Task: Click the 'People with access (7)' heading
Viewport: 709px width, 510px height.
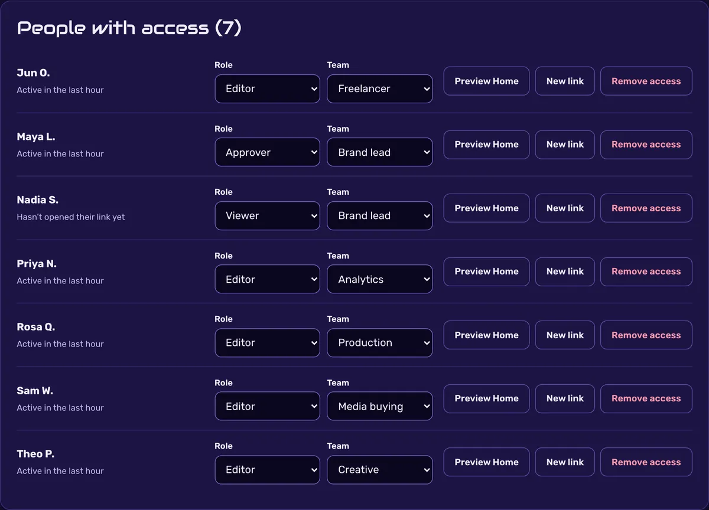Action: 129,28
